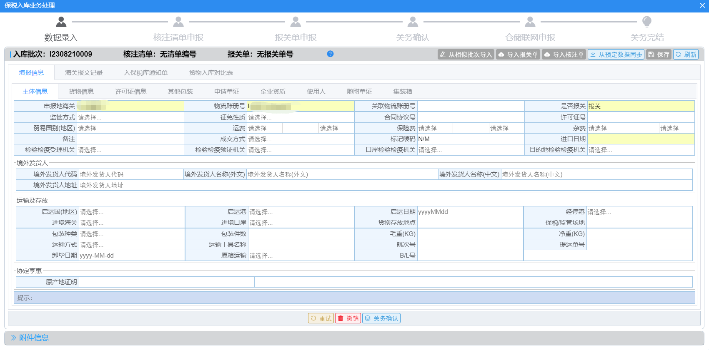Open the 进境口岸 dropdown
This screenshot has height=350, width=709.
(x=301, y=223)
